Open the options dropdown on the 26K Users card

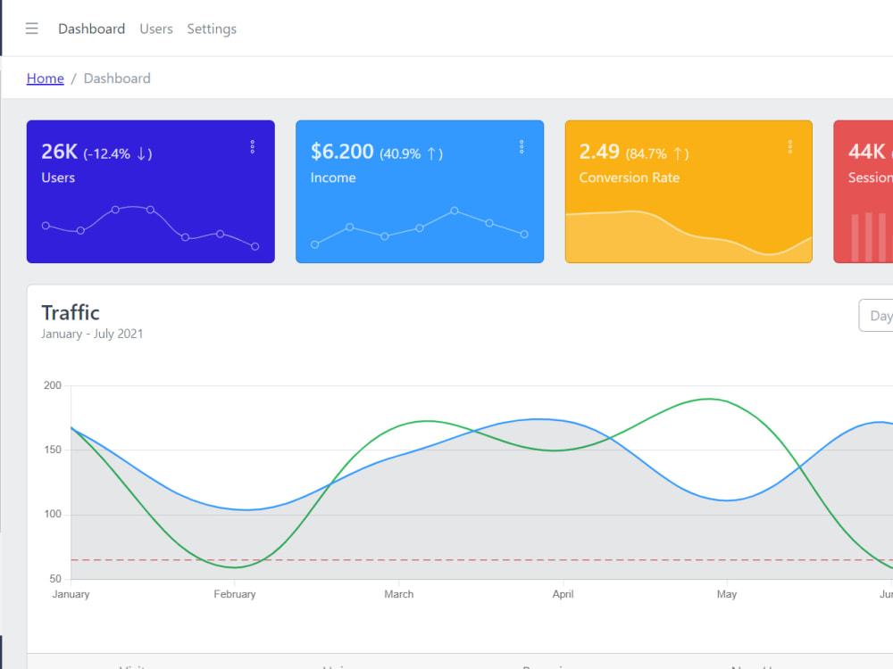(253, 146)
